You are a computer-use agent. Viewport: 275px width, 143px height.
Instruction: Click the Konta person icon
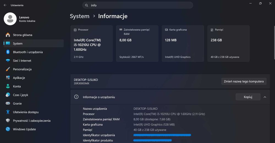point(8,86)
